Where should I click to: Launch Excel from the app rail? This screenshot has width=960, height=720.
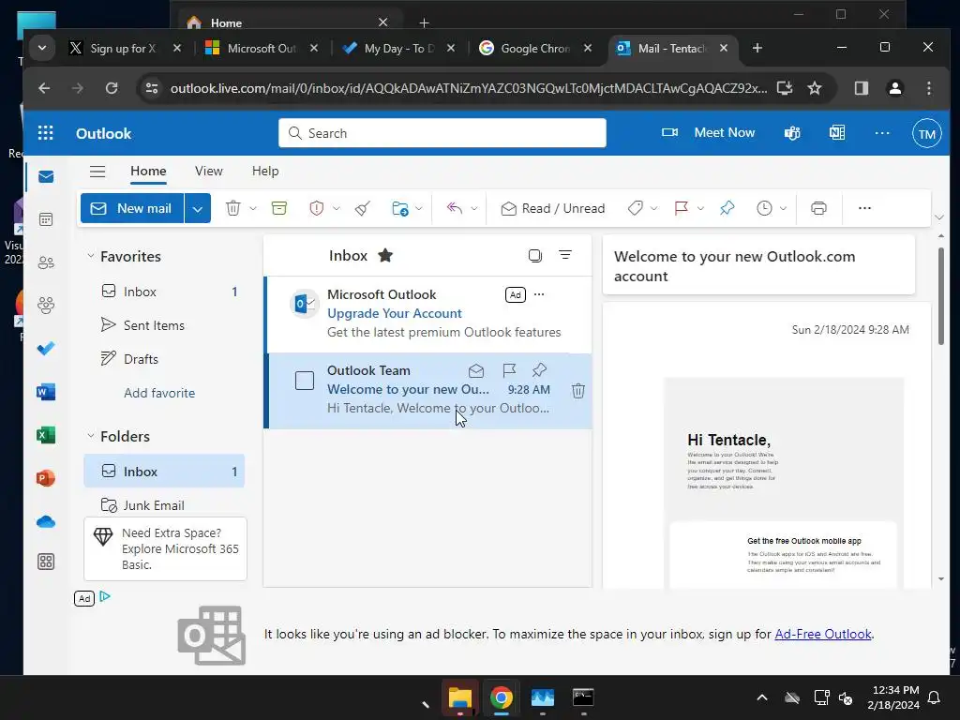(x=46, y=435)
